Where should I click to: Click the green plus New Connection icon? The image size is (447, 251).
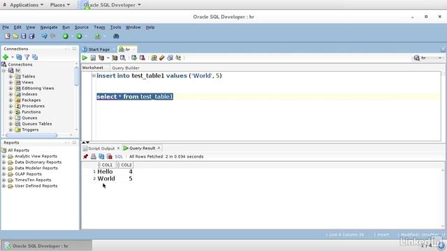click(x=6, y=57)
